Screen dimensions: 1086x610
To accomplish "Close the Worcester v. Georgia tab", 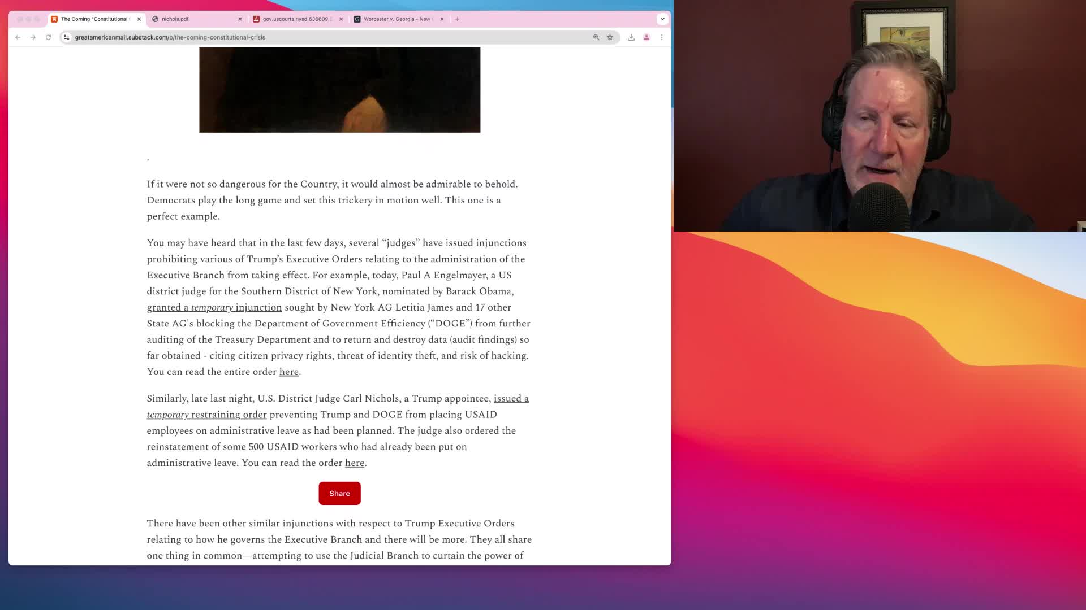I will coord(442,19).
